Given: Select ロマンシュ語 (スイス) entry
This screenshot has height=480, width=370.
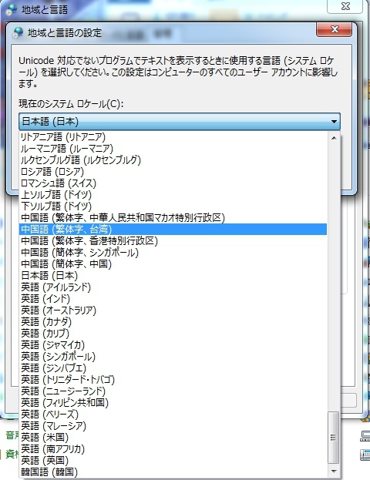Looking at the screenshot, I should coord(173,183).
